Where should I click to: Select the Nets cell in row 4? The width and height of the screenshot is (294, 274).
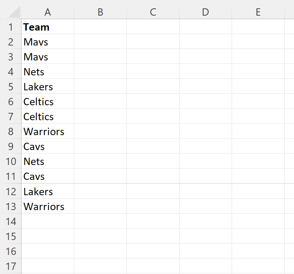[47, 71]
